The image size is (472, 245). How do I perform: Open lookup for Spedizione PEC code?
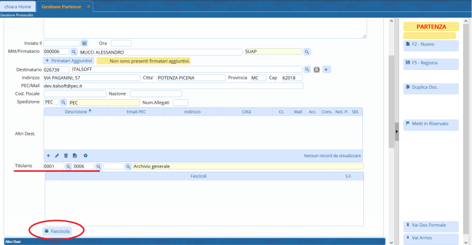pyautogui.click(x=64, y=102)
